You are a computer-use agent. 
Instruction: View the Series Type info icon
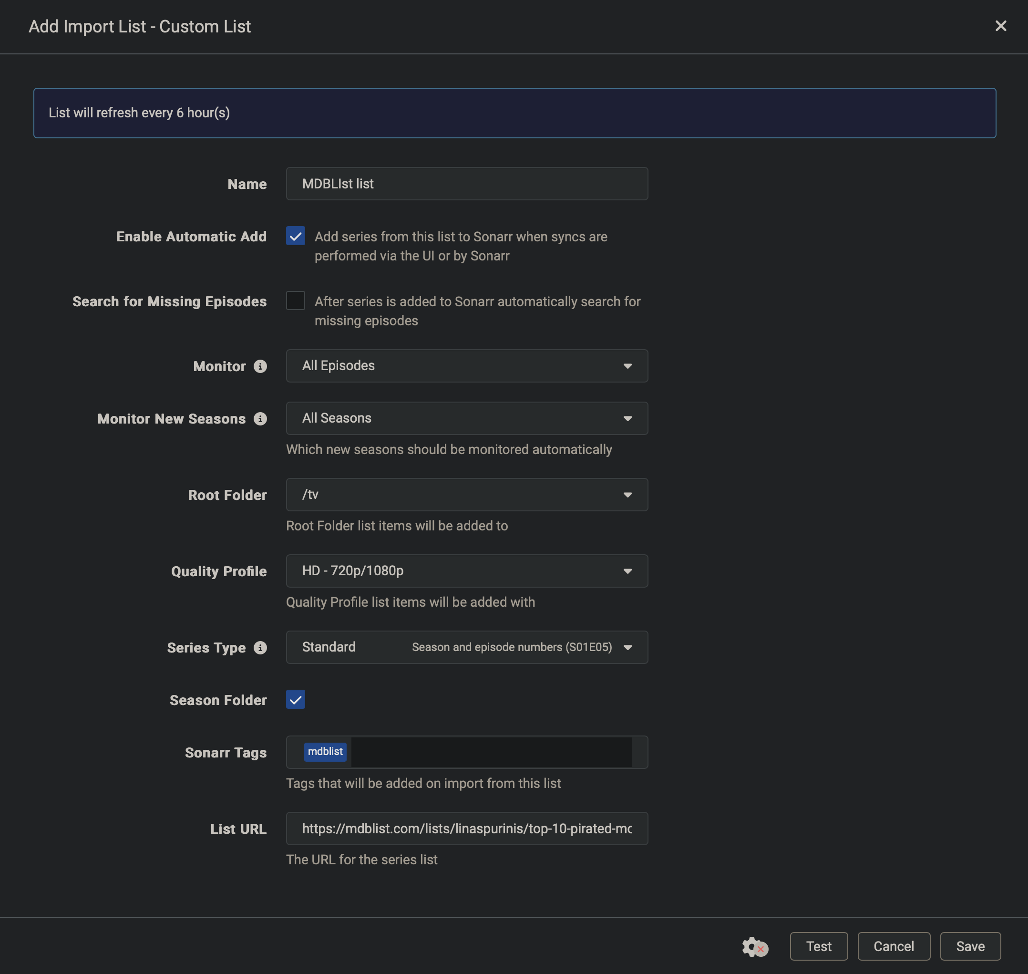[x=260, y=647]
